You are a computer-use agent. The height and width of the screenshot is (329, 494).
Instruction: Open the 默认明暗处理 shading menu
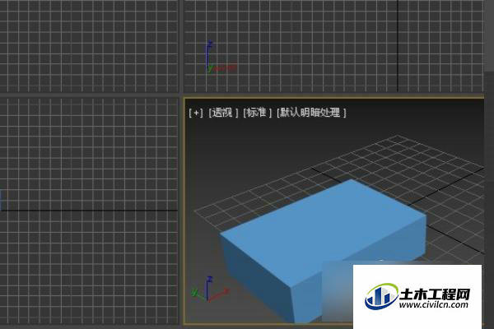(x=311, y=113)
